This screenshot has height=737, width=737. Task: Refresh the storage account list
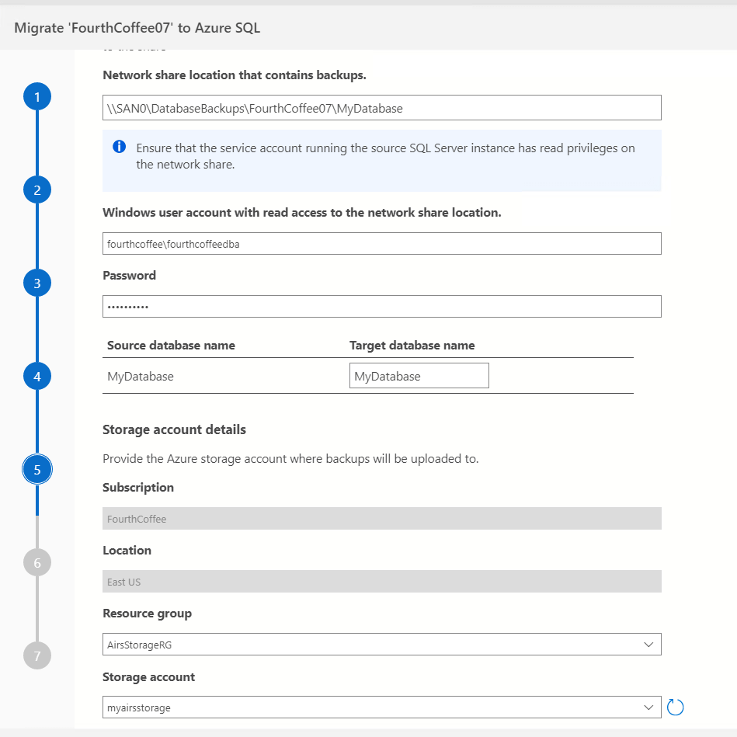point(676,707)
